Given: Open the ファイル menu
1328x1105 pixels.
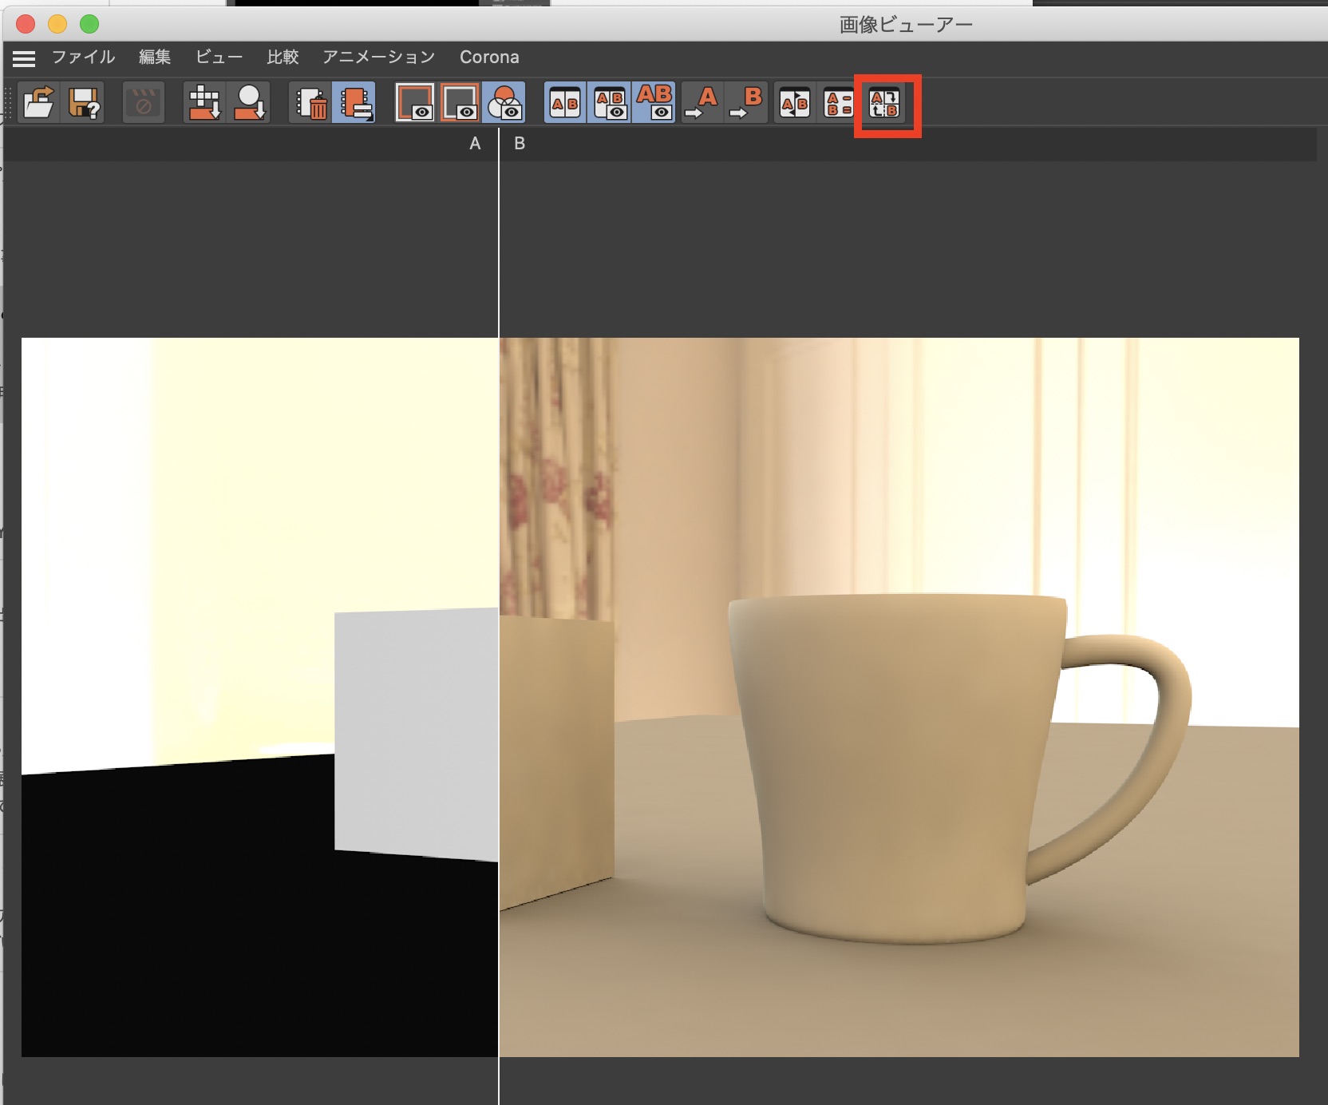Looking at the screenshot, I should (x=83, y=57).
